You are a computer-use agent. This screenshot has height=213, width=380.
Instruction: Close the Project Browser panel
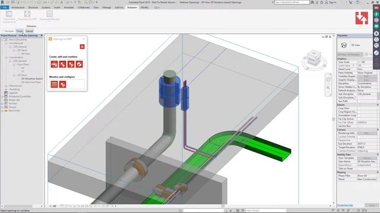pos(42,35)
